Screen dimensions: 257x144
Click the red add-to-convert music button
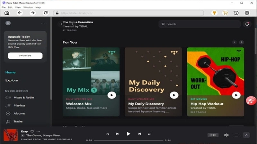251,100
